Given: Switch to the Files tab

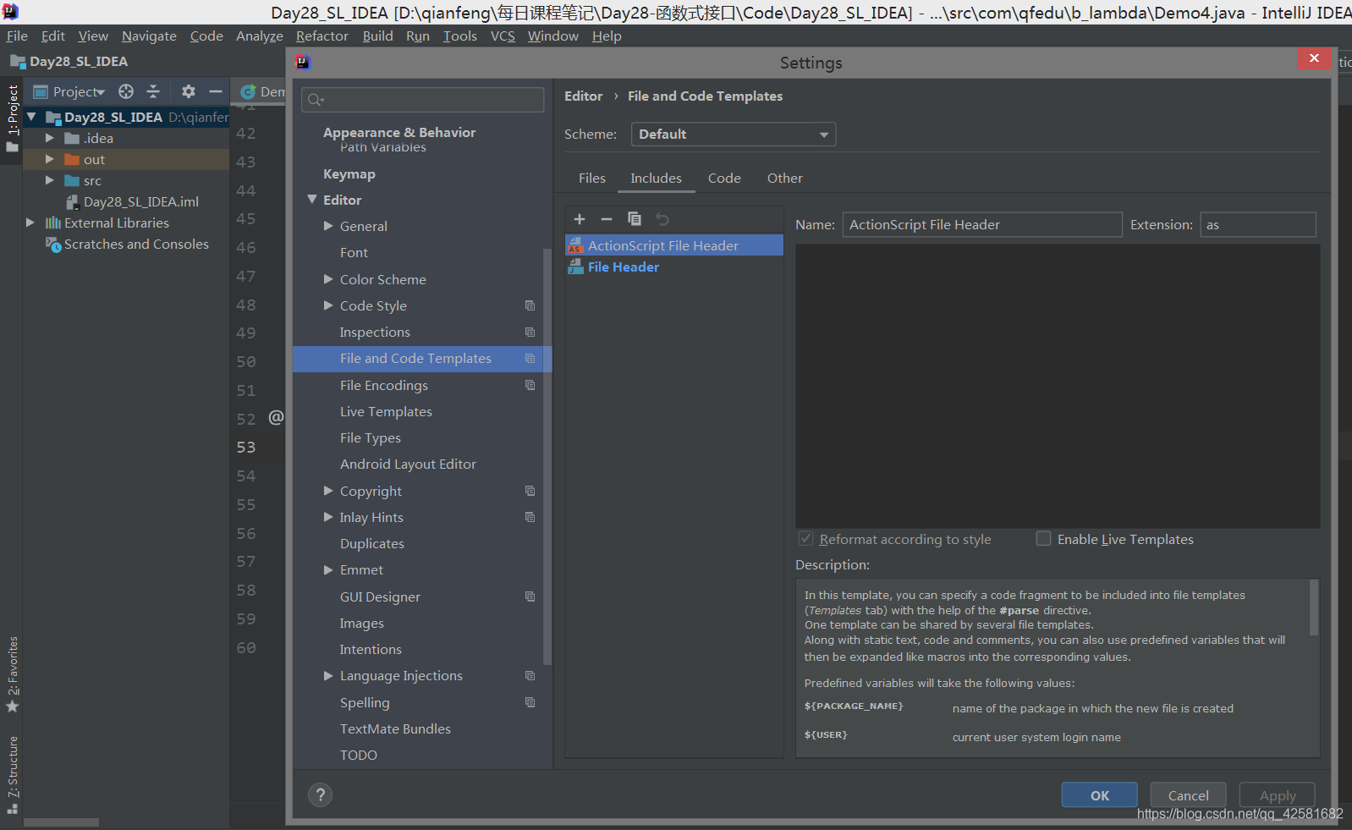Looking at the screenshot, I should coord(592,179).
